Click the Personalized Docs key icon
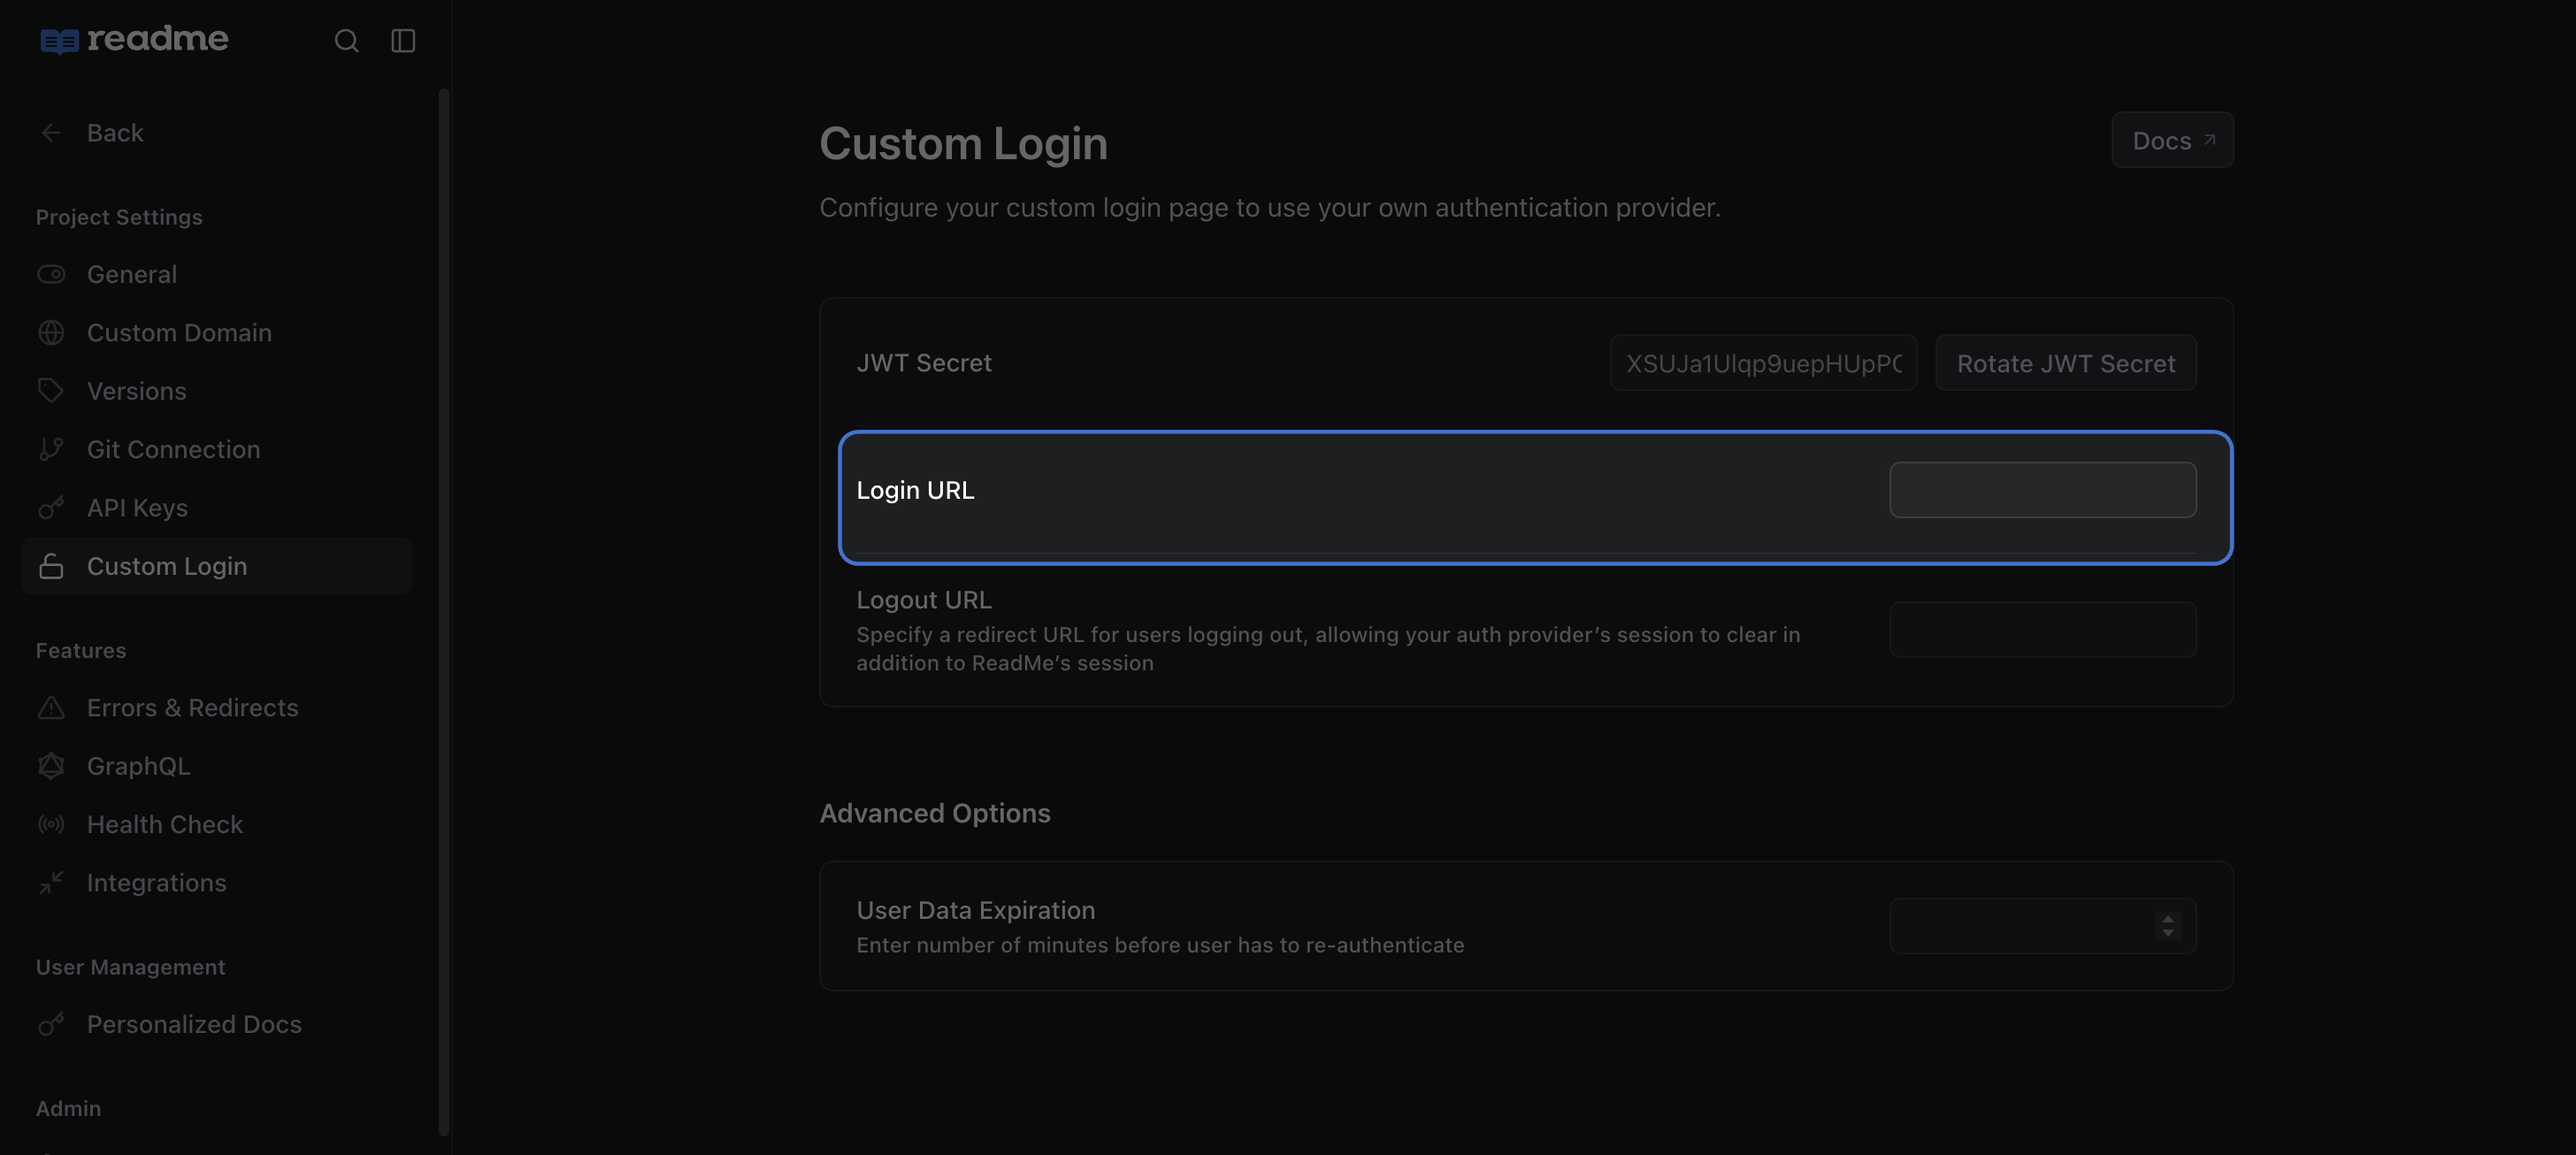Image resolution: width=2576 pixels, height=1155 pixels. (51, 1024)
